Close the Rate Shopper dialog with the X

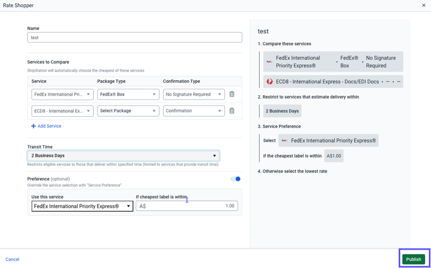pyautogui.click(x=423, y=5)
